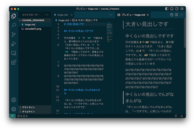195x130 pixels.
Task: Select hoge.md in the file explorer
Action: pos(35,25)
